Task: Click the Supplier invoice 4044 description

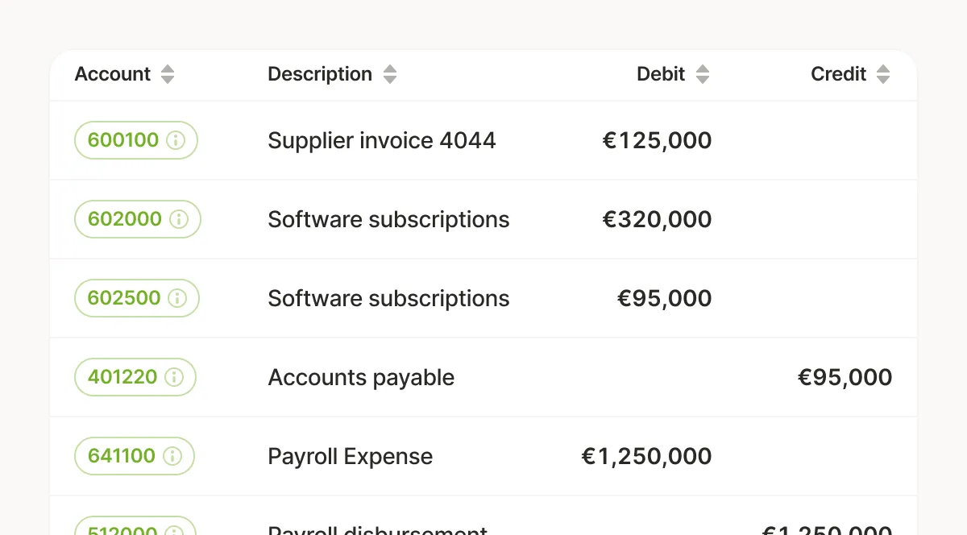Action: point(382,140)
